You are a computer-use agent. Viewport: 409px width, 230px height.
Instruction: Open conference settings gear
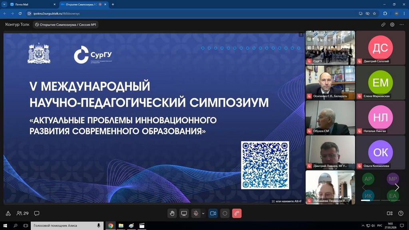click(x=392, y=24)
